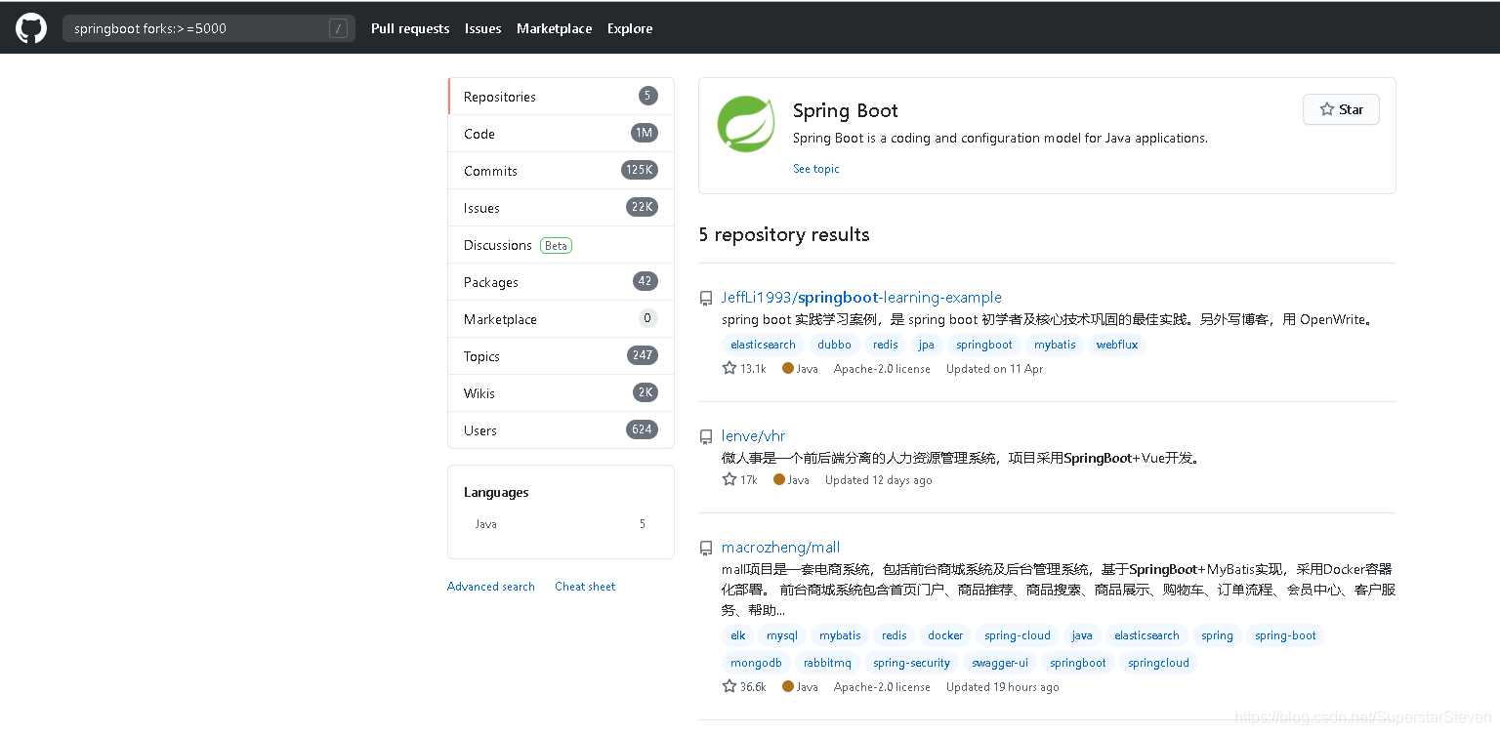Open Marketplace in top navigation
1500x735 pixels.
click(554, 28)
